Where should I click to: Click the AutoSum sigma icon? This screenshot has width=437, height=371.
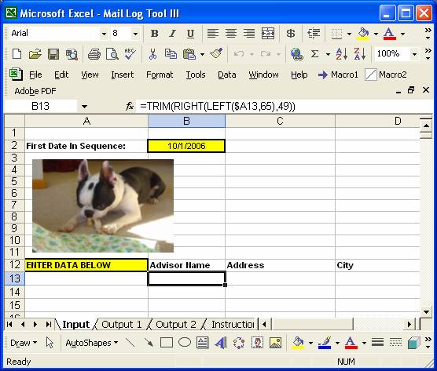point(314,53)
